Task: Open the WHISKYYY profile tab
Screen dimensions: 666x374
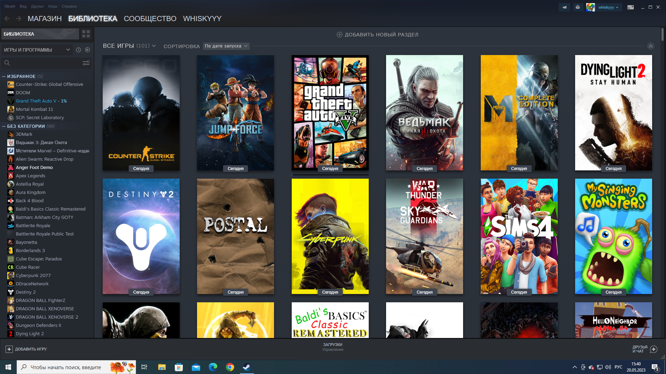Action: [202, 19]
